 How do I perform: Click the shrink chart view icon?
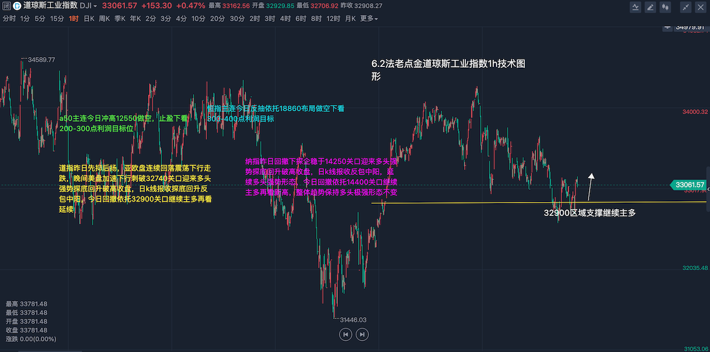pos(686,7)
